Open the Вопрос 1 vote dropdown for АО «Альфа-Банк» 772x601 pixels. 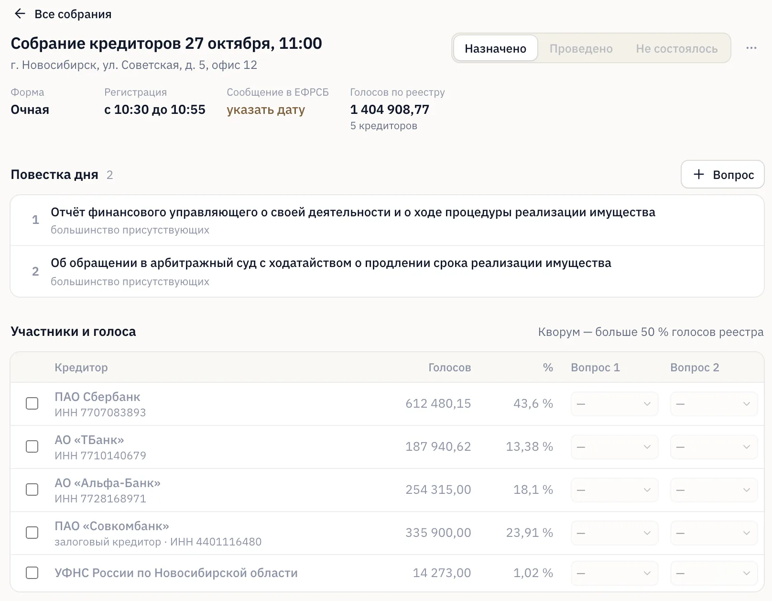point(614,490)
